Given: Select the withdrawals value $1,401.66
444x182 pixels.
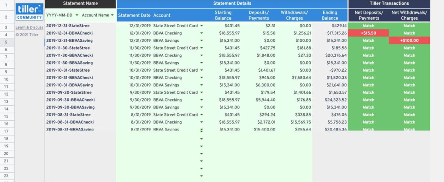Looking at the screenshot, I should (302, 93).
